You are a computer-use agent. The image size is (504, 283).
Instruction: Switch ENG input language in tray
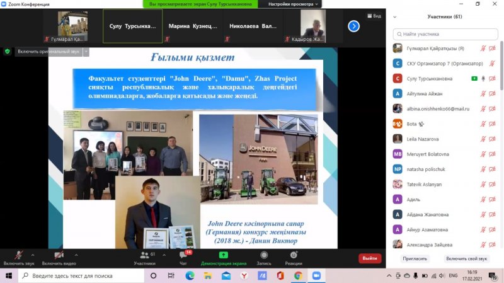pos(453,275)
